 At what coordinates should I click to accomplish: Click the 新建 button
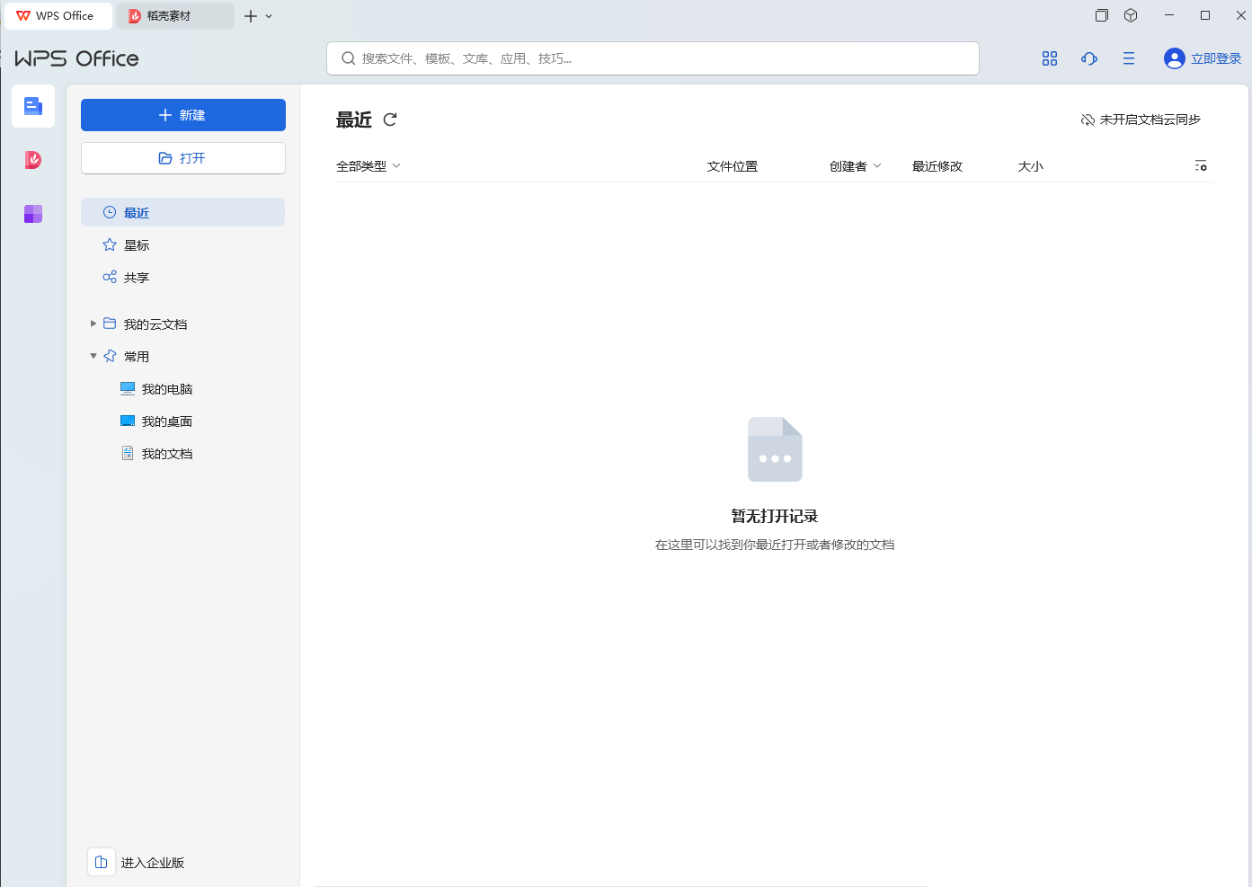(x=183, y=115)
